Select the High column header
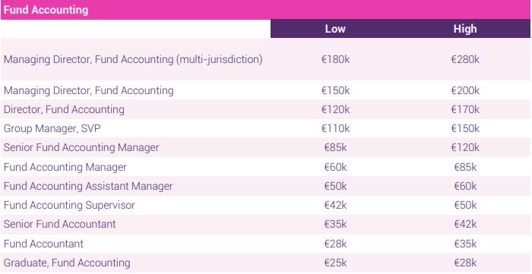Viewport: 532px width, 274px height. pyautogui.click(x=465, y=29)
